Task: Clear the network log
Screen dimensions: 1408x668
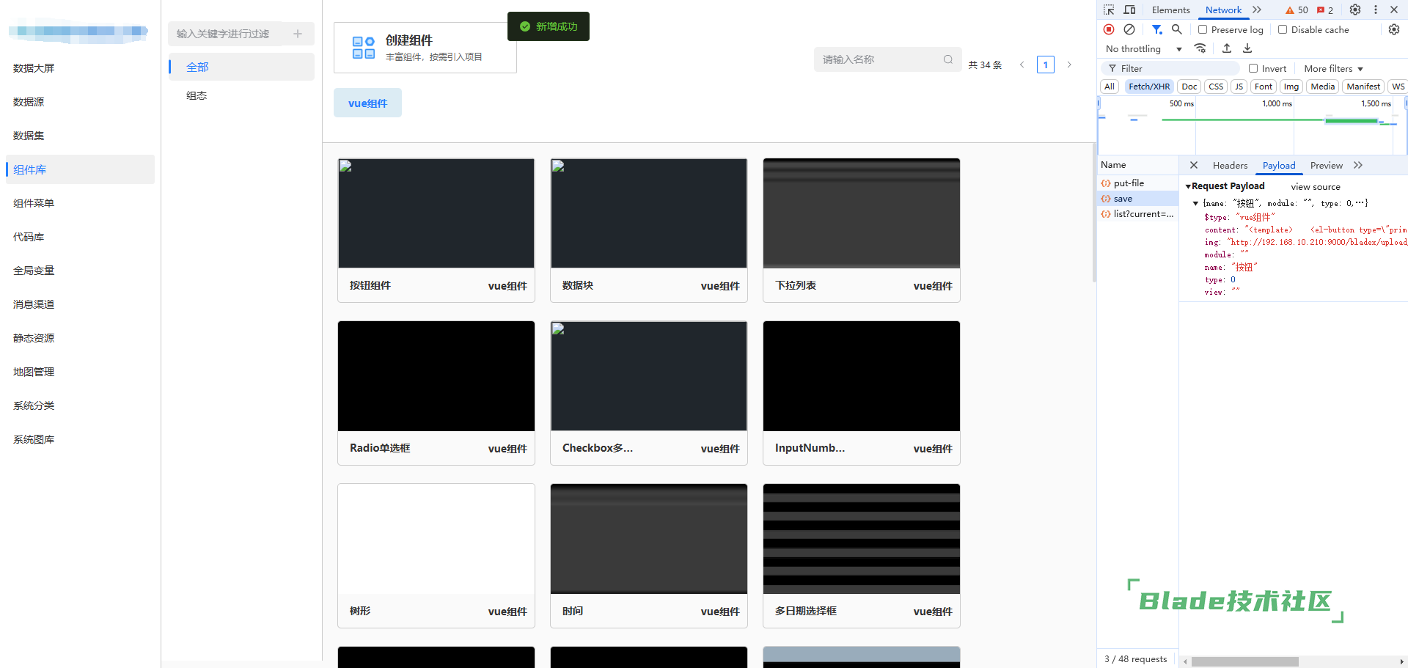Action: click(1129, 29)
